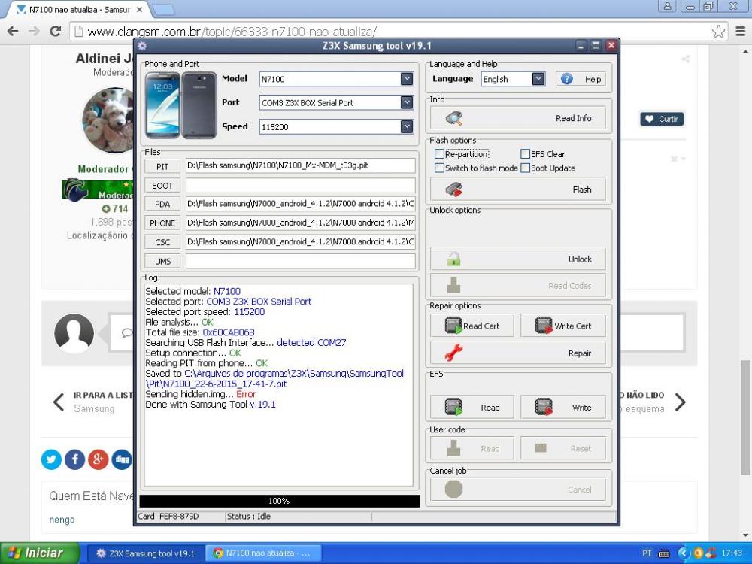Open Z3X Samsung tool taskbar item
This screenshot has width=752, height=564.
145,553
